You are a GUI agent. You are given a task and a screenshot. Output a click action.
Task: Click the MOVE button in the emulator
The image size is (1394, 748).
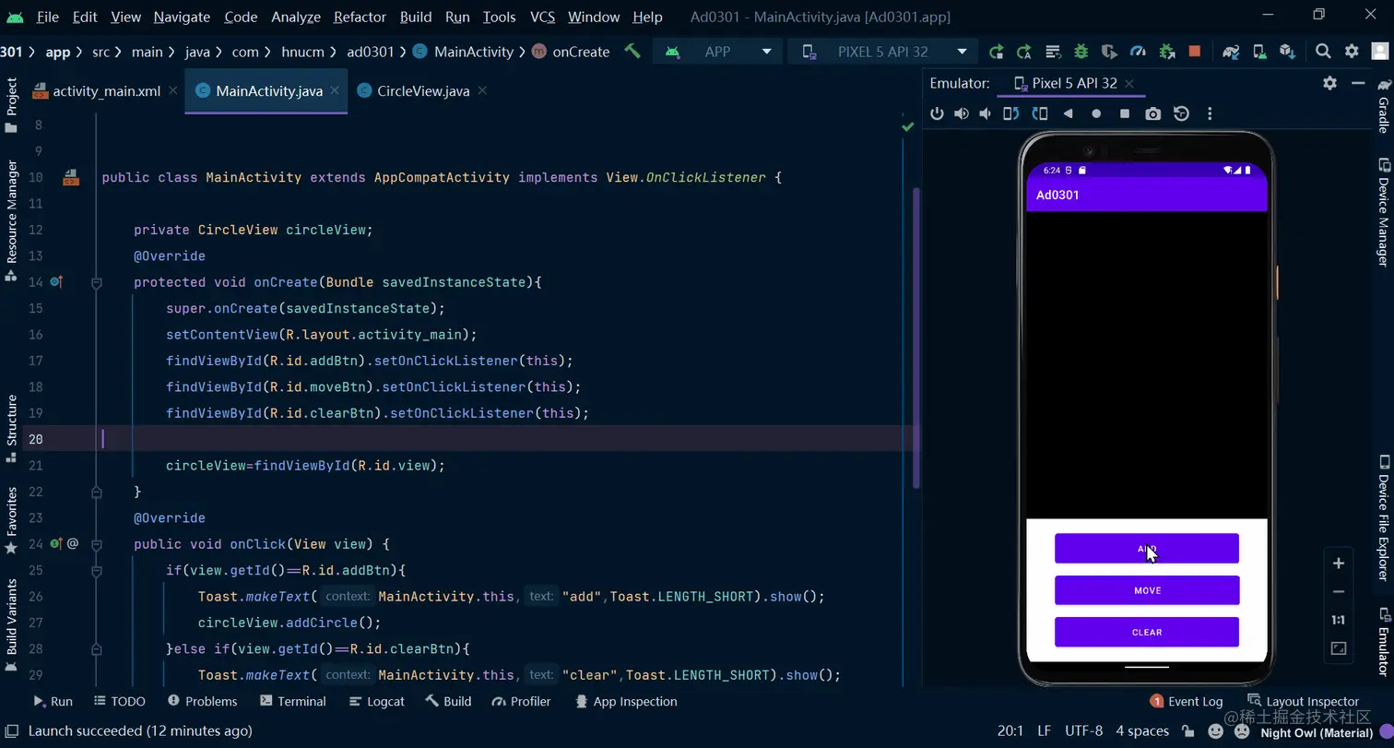(1147, 590)
